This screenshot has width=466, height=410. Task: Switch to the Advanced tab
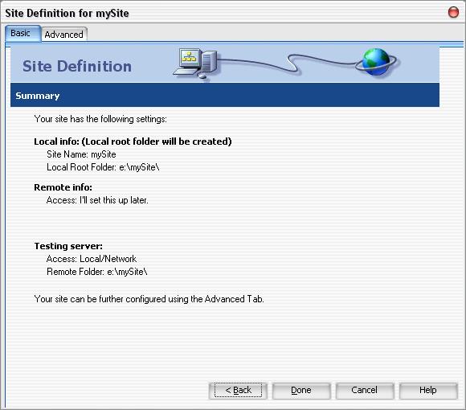coord(64,35)
